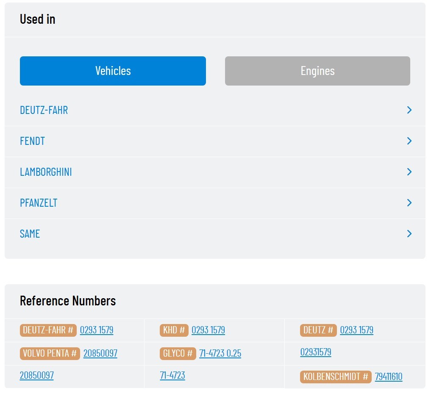431x399 pixels.
Task: Expand the FENDT row chevron
Action: click(409, 141)
